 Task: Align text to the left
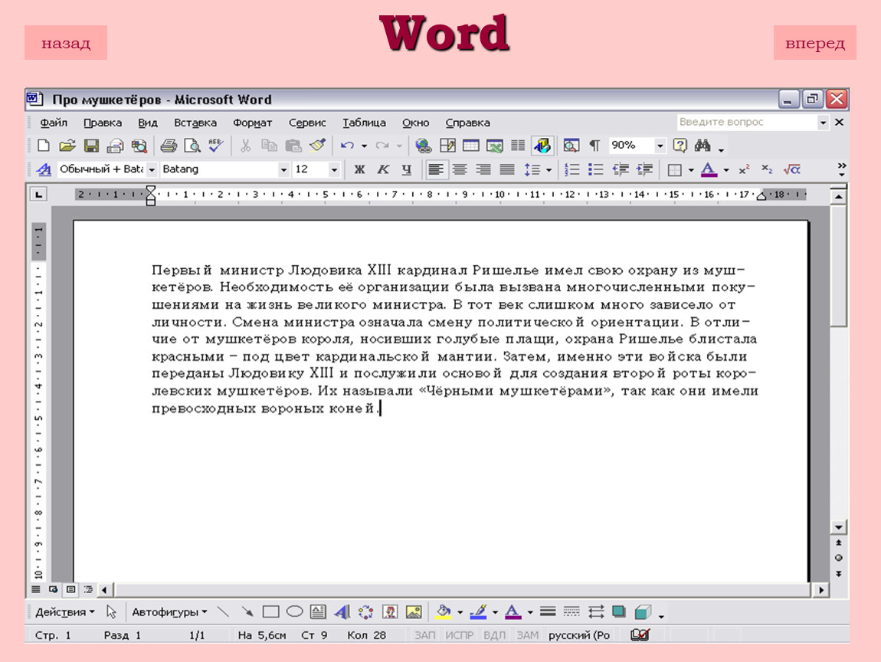pos(436,170)
